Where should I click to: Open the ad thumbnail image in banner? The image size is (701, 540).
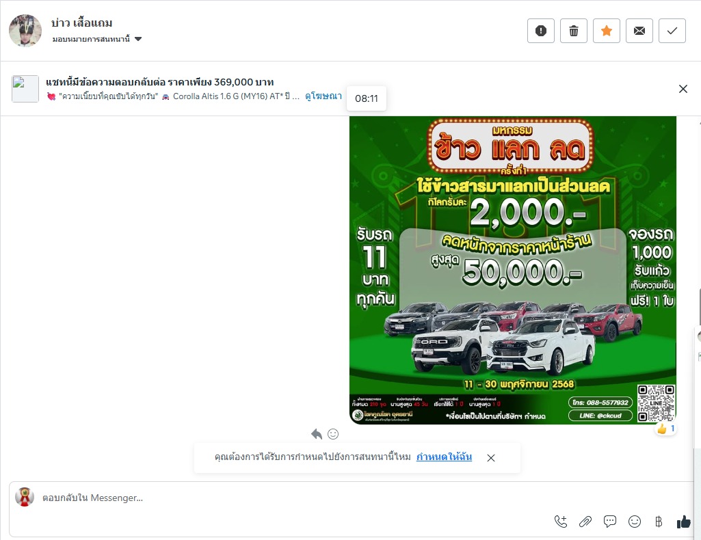point(25,89)
